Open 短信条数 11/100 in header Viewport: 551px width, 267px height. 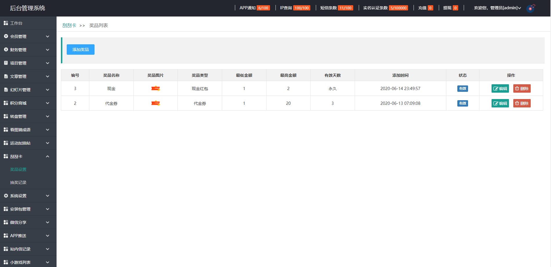coord(337,8)
